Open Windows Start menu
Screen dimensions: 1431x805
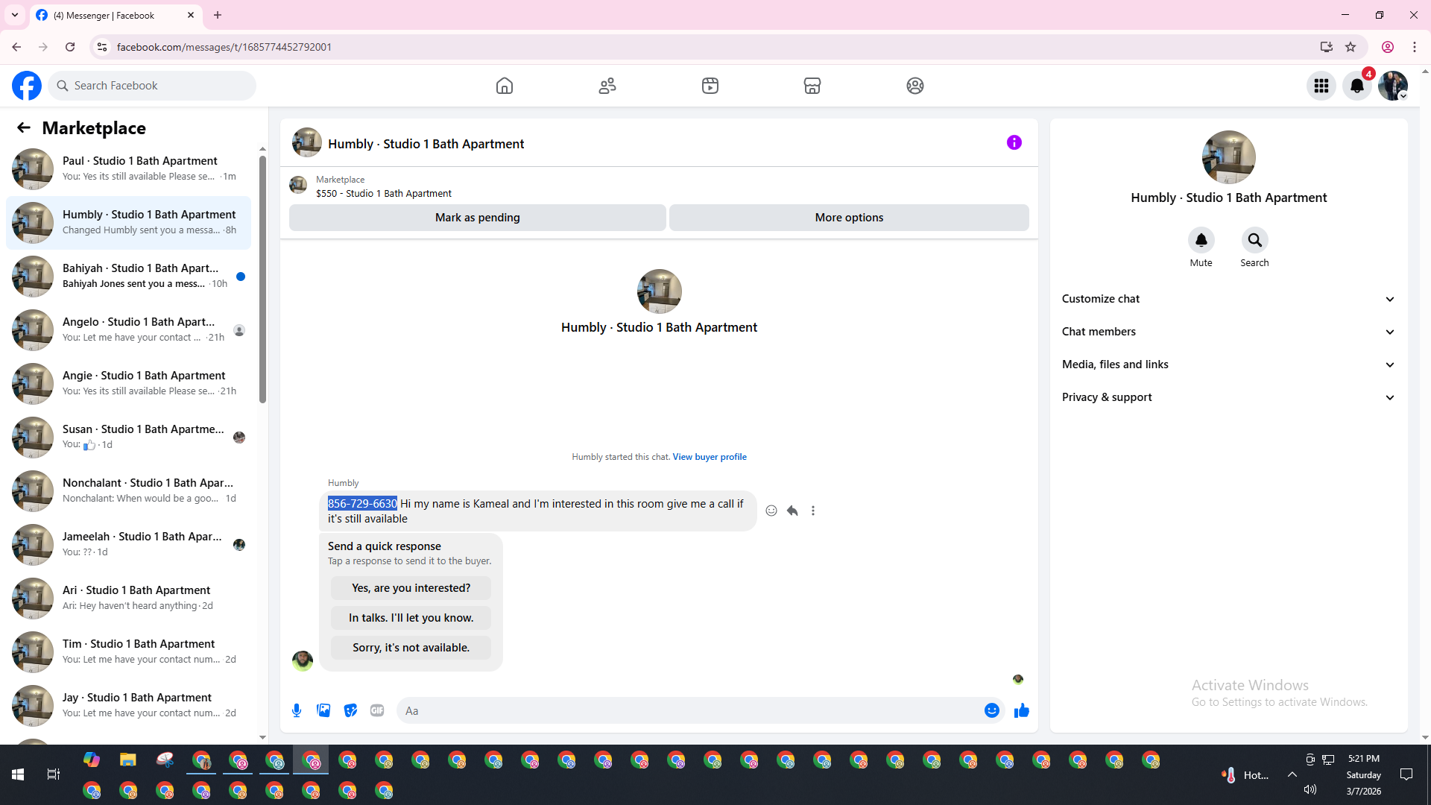(18, 774)
